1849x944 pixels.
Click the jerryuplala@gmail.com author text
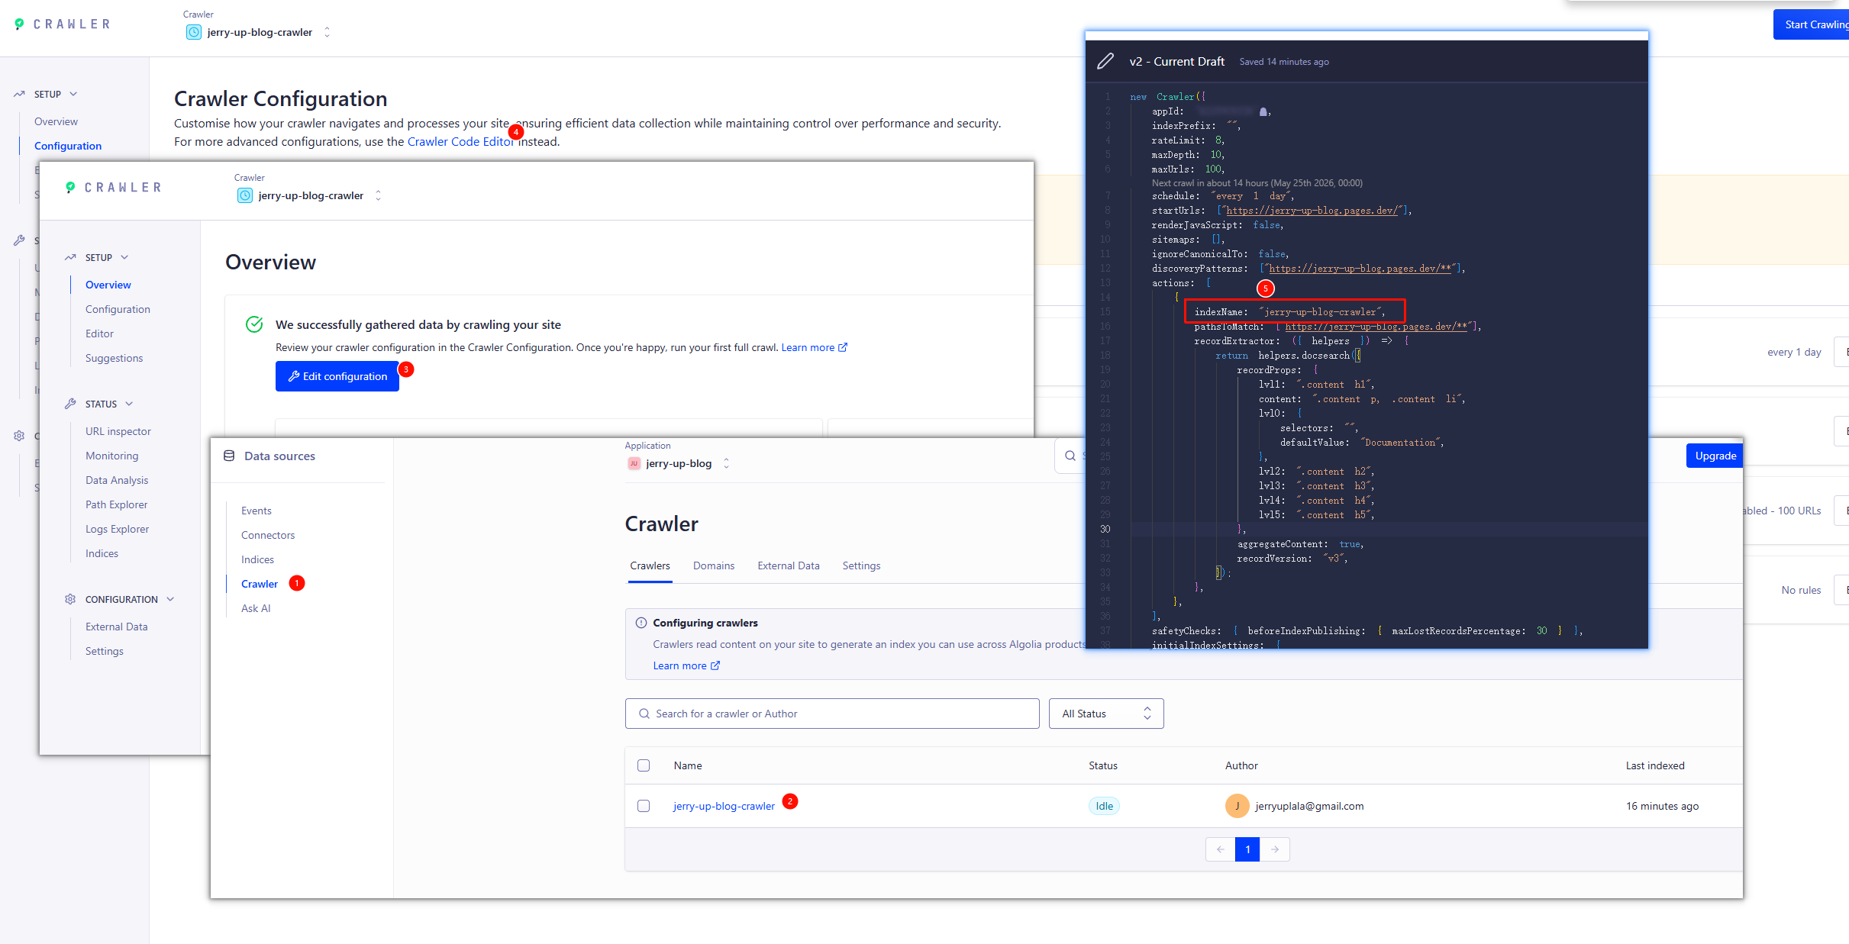tap(1309, 807)
